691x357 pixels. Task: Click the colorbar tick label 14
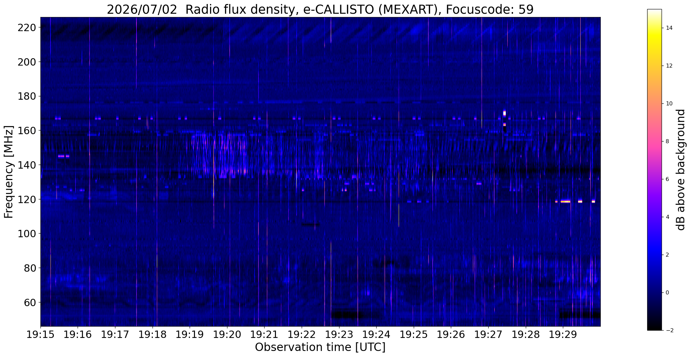tap(669, 28)
